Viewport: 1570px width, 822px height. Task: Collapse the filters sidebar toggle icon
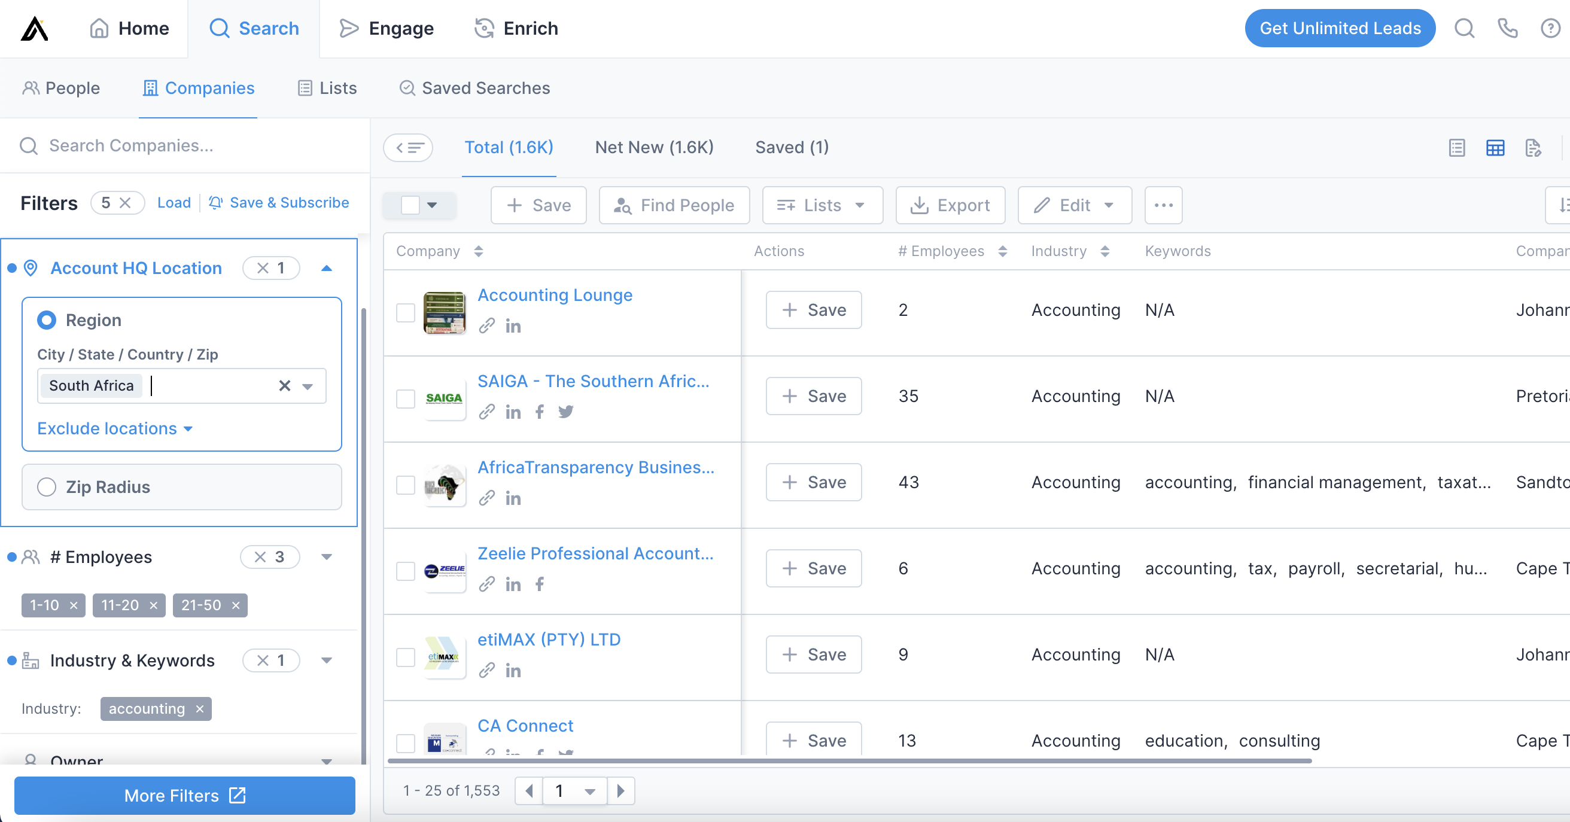click(407, 147)
